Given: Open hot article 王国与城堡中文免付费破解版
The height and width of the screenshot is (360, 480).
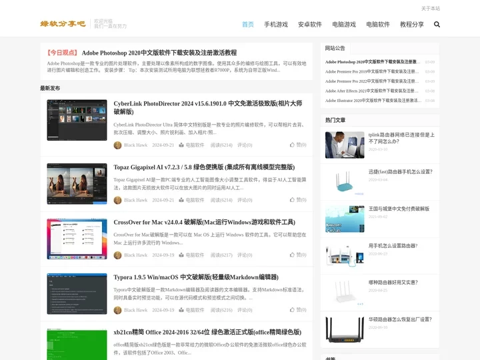Looking at the screenshot, I should coord(399,209).
